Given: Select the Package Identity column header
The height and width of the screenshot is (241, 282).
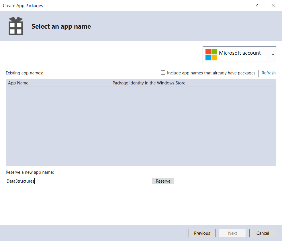Looking at the screenshot, I should point(149,83).
